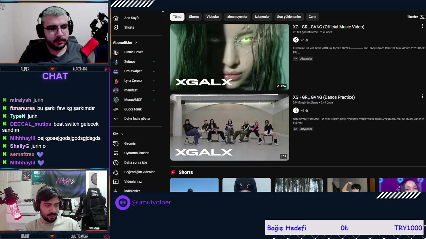426x239 pixels.
Task: Open Binnie Cover channel avatar
Action: [116, 52]
